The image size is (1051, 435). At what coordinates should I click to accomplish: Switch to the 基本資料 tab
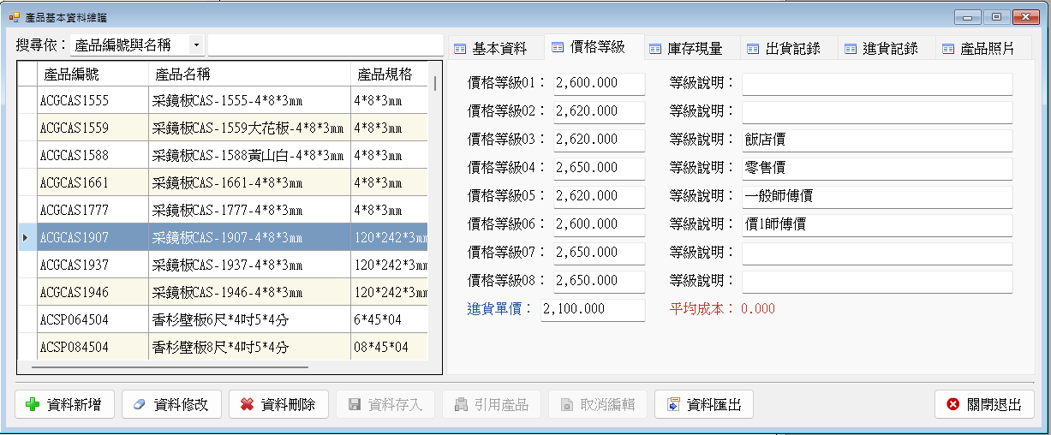click(x=494, y=49)
